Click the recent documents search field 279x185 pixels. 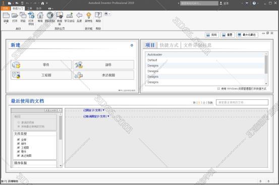(242, 102)
